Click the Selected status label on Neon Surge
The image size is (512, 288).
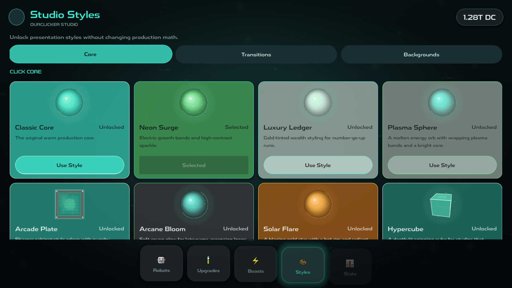pyautogui.click(x=237, y=127)
